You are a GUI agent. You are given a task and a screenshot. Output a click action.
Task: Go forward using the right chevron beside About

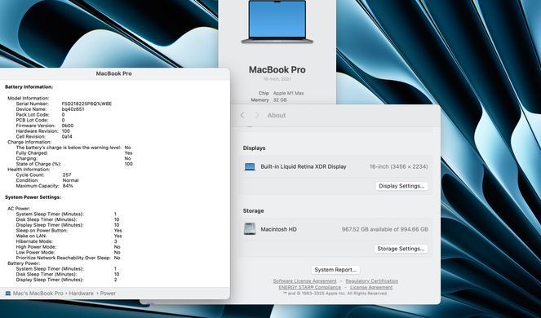coord(257,115)
